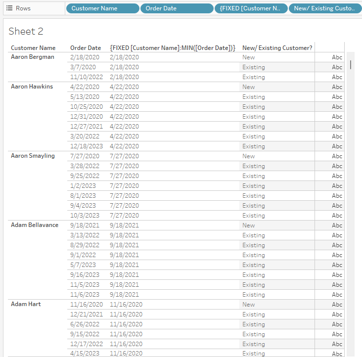
Task: Click order date 8/1/2023
Action: point(83,196)
